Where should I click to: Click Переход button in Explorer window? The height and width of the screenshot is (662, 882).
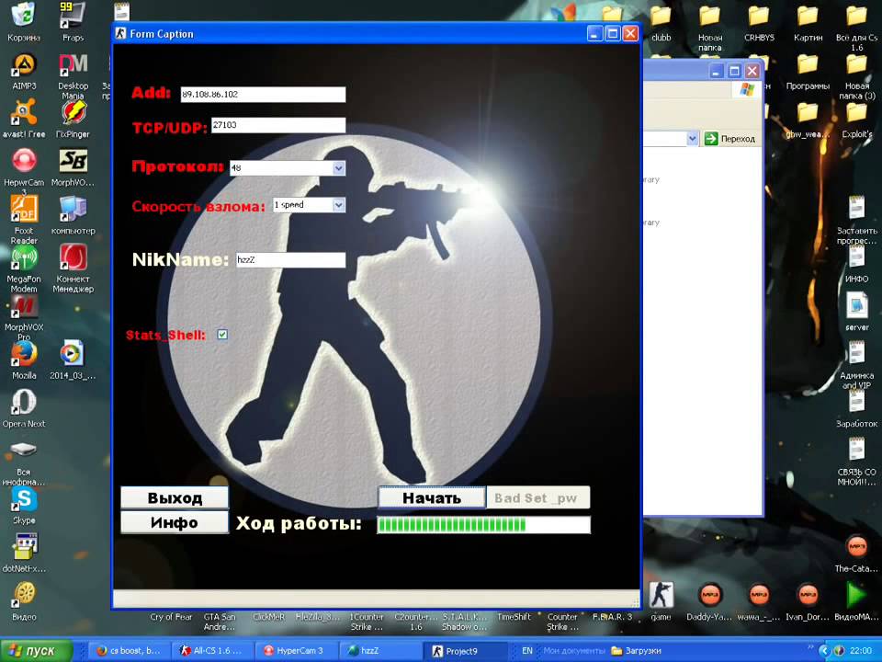coord(729,139)
